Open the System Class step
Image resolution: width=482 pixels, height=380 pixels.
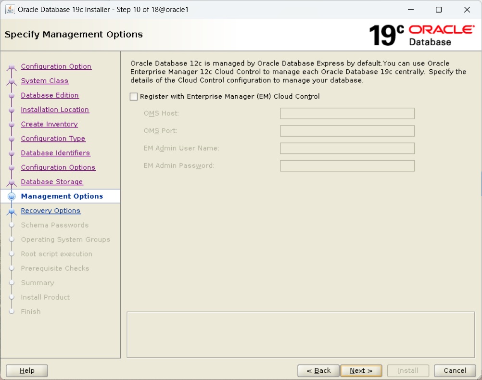(45, 81)
